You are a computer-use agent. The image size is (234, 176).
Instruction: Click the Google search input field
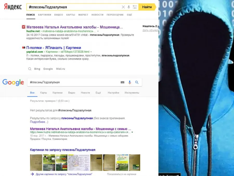tap(73, 82)
